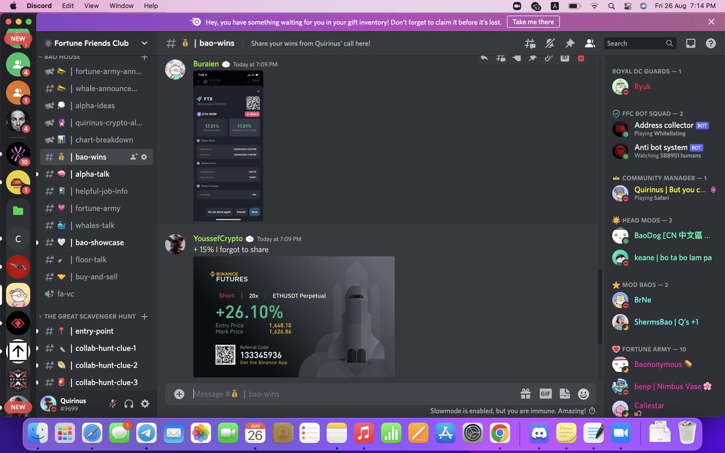Viewport: 725px width, 453px height.
Task: Open YoussefCrypto's profile from username
Action: tap(218, 239)
